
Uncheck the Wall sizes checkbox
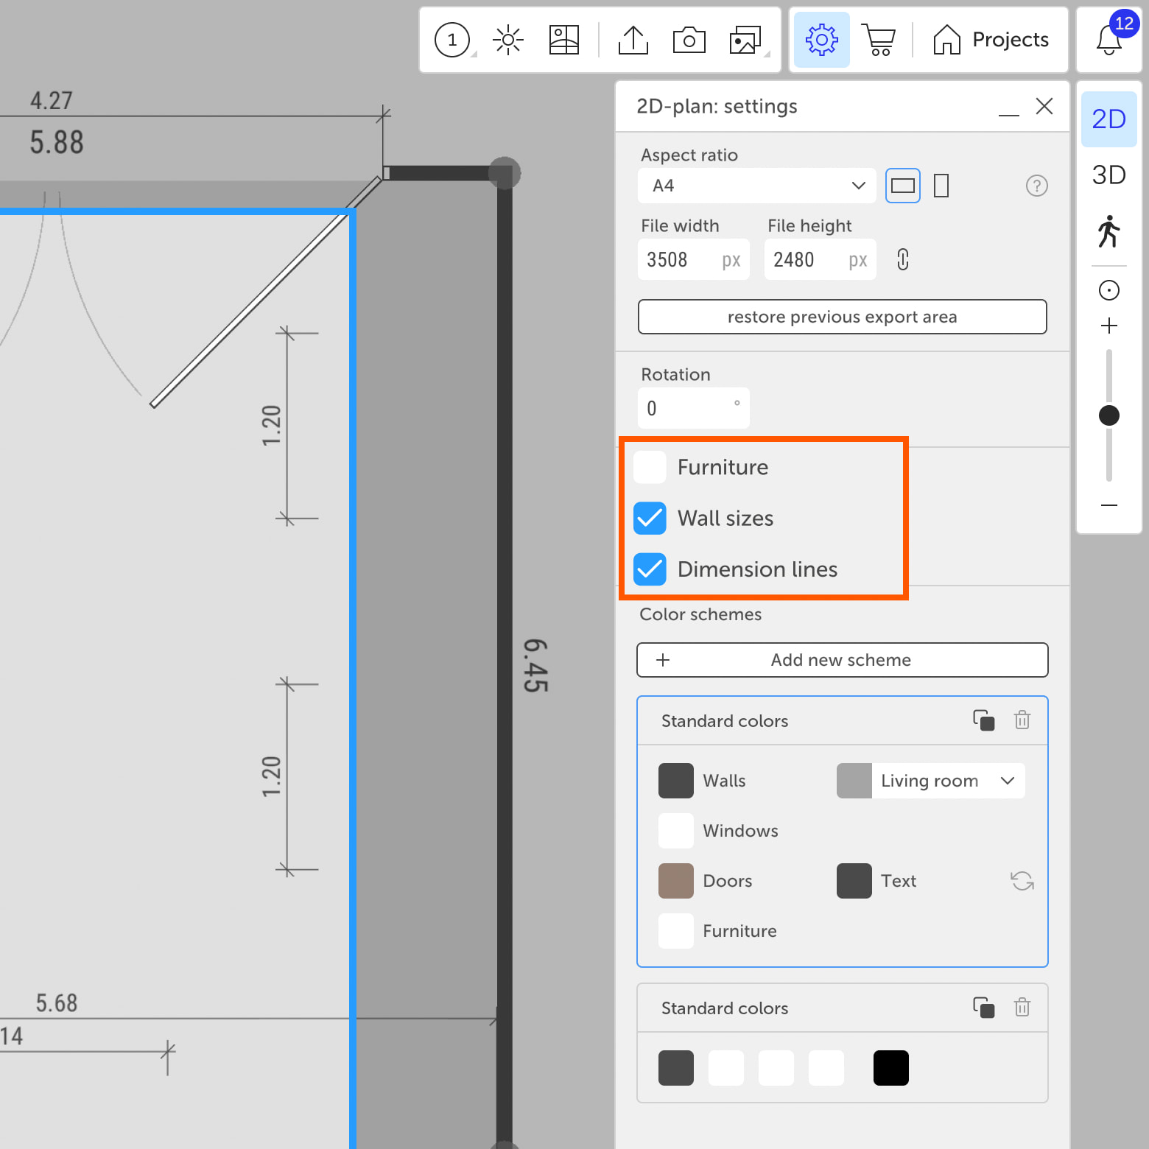(650, 519)
